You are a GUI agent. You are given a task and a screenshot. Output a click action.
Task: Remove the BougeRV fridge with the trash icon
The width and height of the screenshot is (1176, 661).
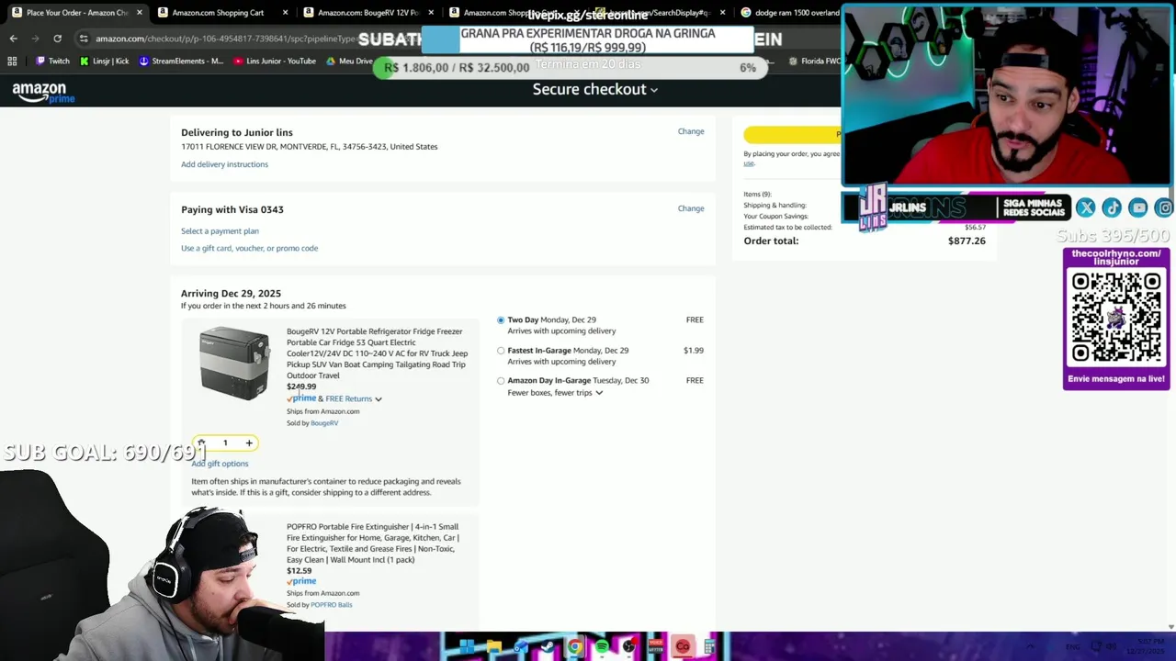201,443
